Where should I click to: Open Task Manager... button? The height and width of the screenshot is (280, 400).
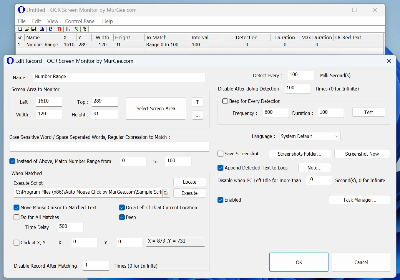[x=360, y=200]
